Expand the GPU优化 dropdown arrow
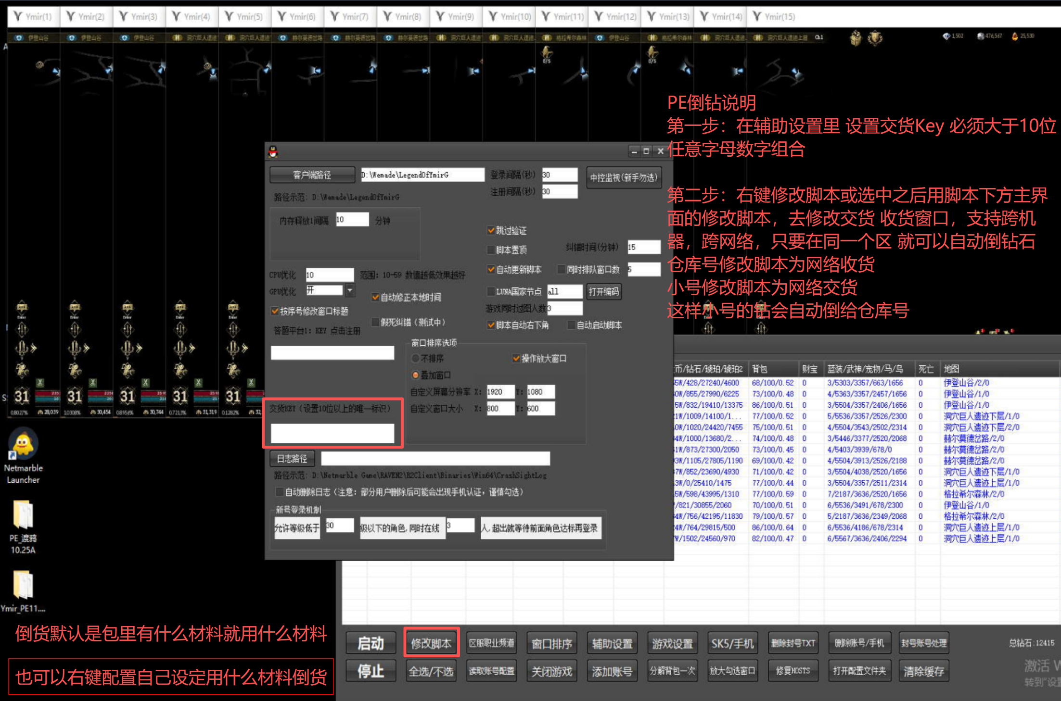1061x701 pixels. [350, 291]
